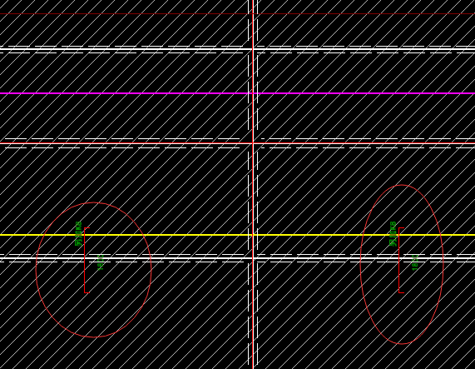
Task: Select green text beginning with 18 in right ellipse
Action: click(415, 262)
